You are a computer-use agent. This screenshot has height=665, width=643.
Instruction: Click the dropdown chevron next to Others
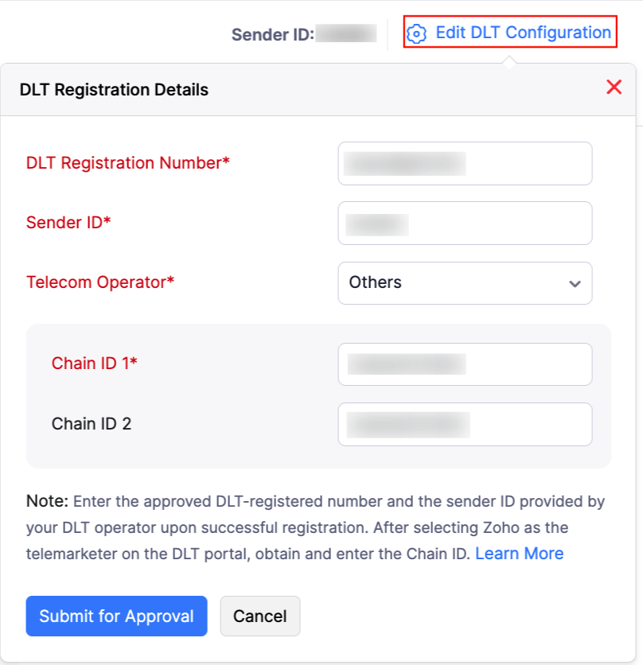tap(575, 283)
